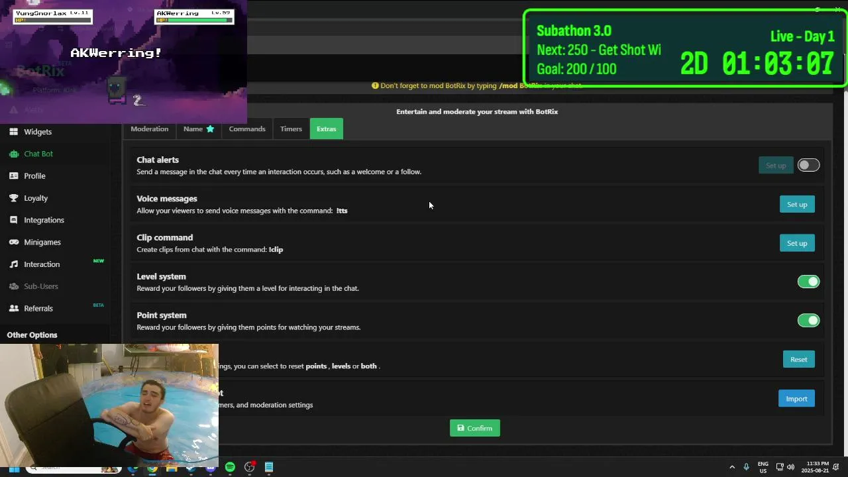
Task: Open the ENG US language switcher
Action: click(x=763, y=467)
